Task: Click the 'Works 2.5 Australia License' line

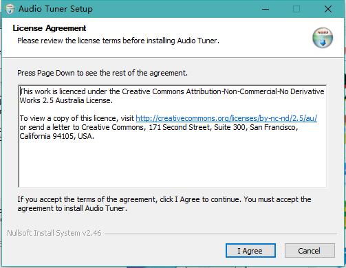Action: click(x=66, y=100)
